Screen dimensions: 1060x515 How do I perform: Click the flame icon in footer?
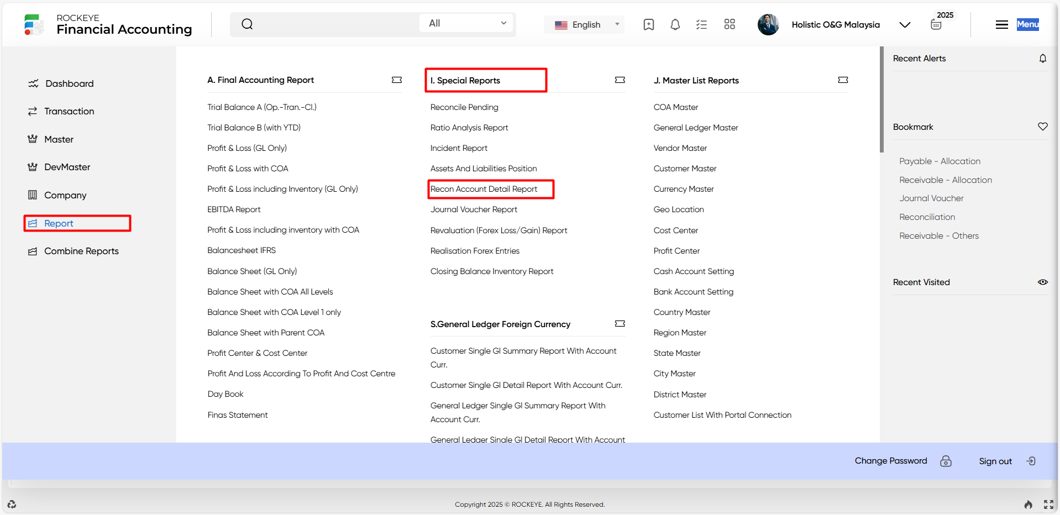1028,504
